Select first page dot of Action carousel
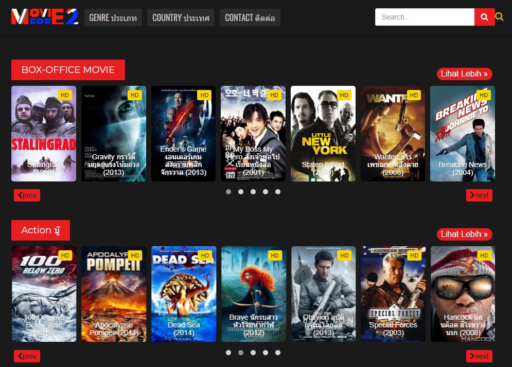The width and height of the screenshot is (512, 367). tap(228, 353)
